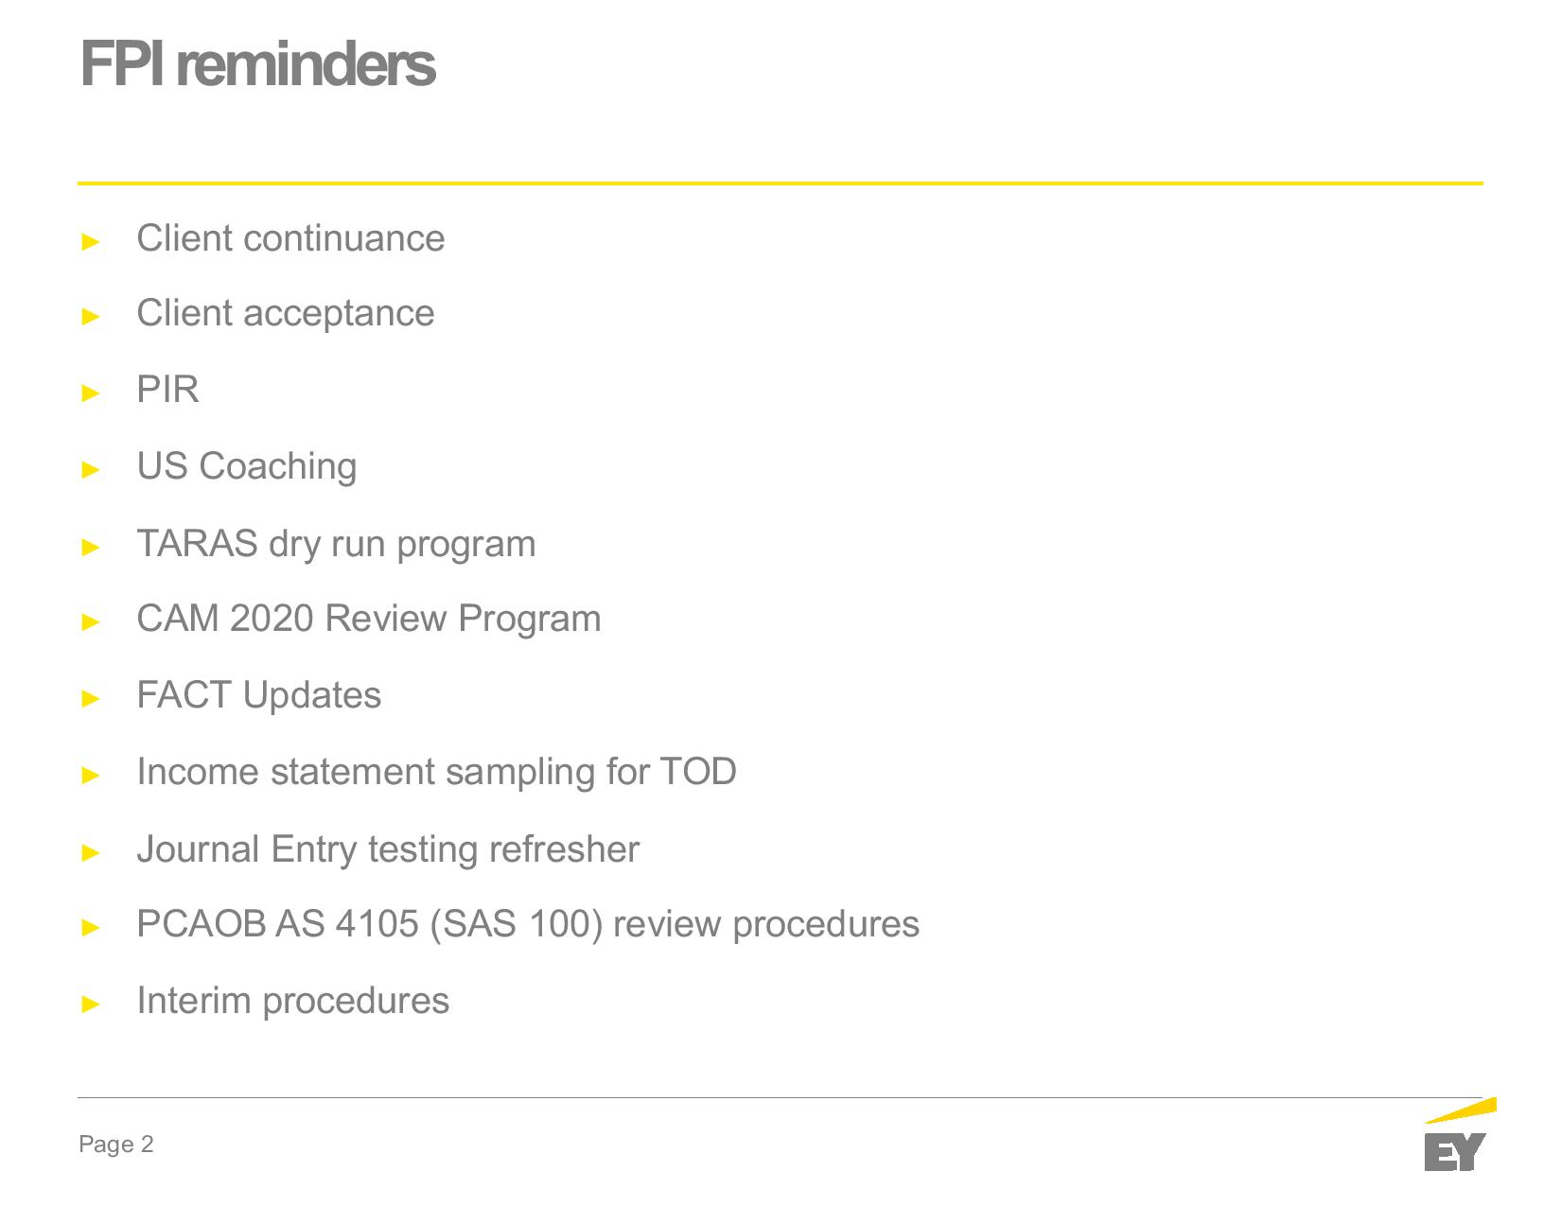Click the Page 2 footer label
Viewport: 1561px width, 1206px height.
(115, 1145)
